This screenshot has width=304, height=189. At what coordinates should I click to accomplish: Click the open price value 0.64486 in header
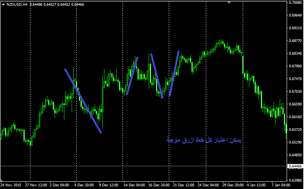point(36,5)
